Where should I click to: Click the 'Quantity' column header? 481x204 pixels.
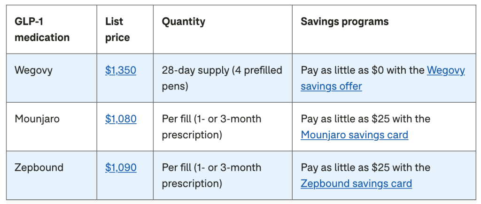point(183,22)
